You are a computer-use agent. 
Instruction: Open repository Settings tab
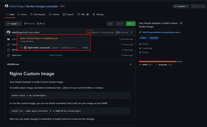point(98,15)
